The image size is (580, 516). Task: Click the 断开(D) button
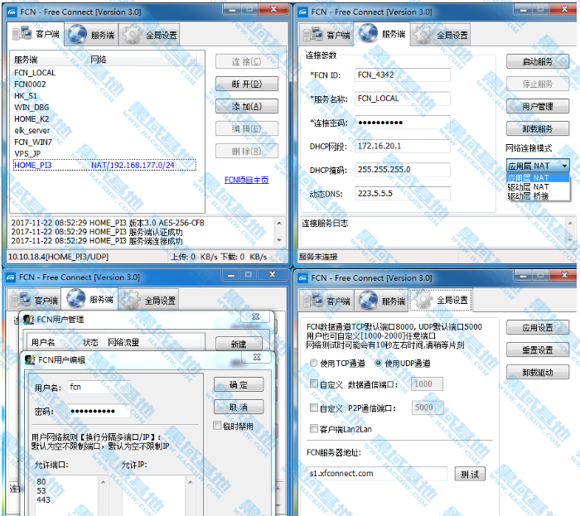247,84
